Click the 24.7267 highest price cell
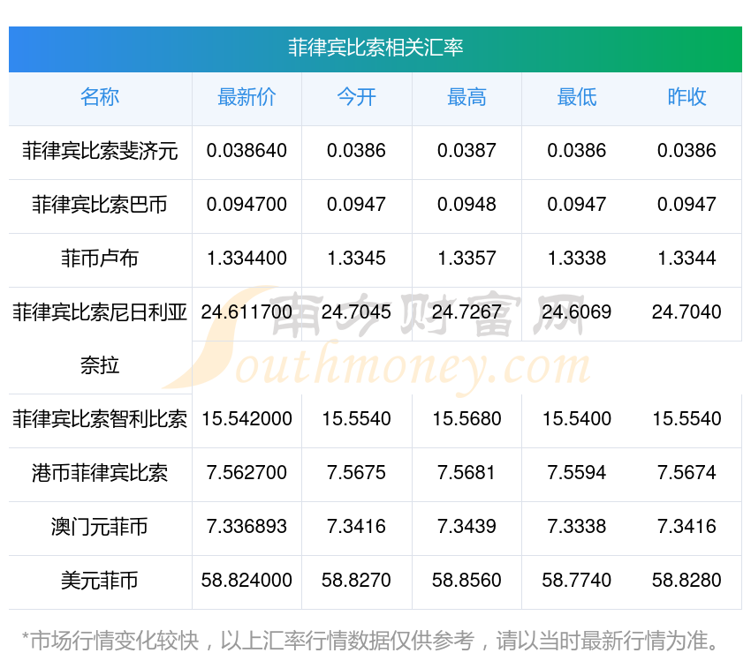 point(467,312)
